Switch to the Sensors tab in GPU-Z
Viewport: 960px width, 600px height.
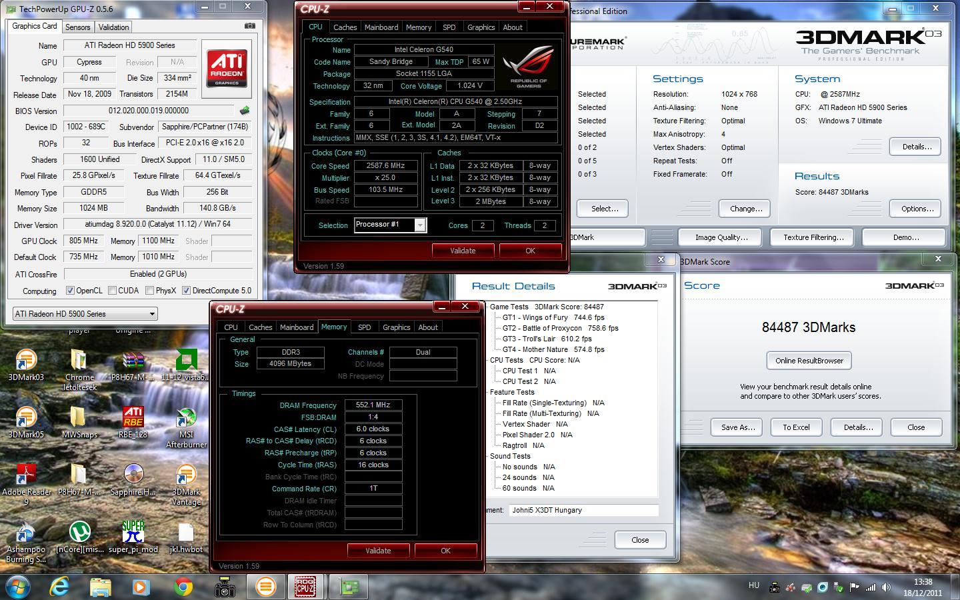(x=77, y=27)
